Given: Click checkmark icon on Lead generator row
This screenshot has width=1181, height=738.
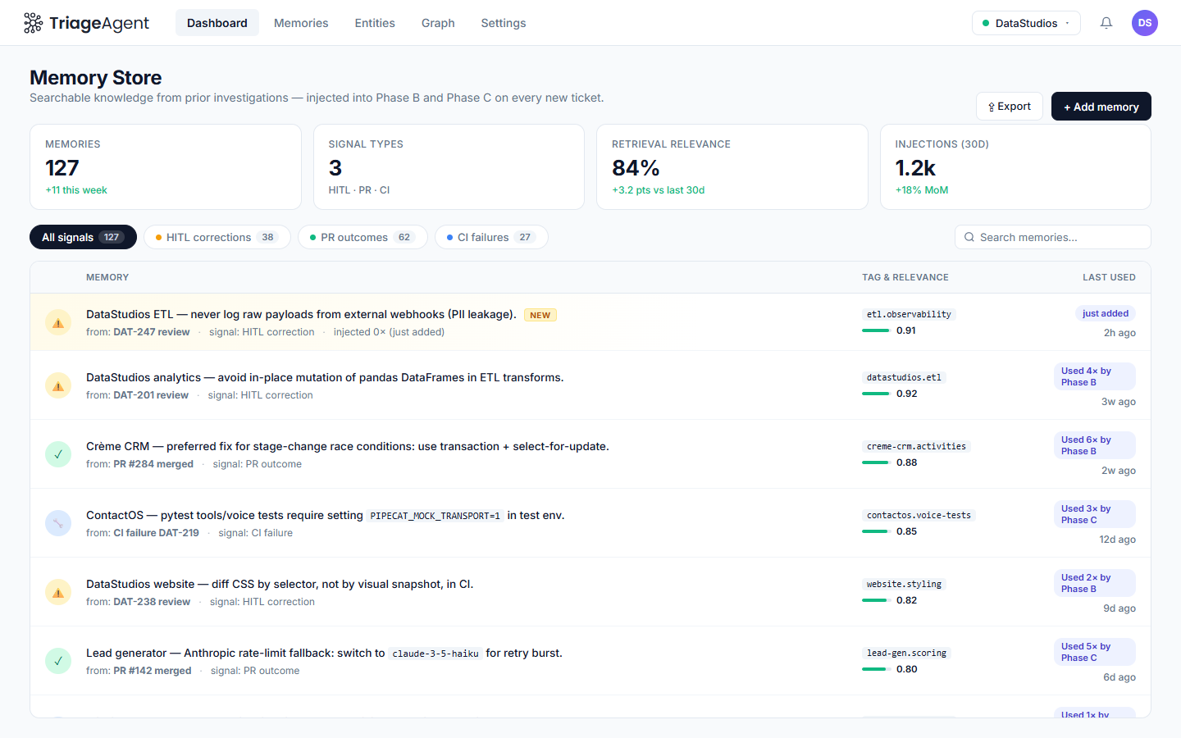Looking at the screenshot, I should click(58, 661).
